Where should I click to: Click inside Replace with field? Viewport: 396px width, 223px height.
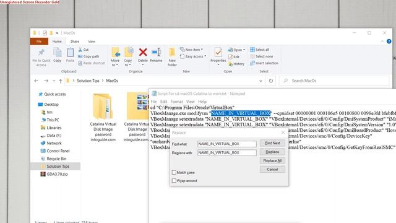[227, 153]
